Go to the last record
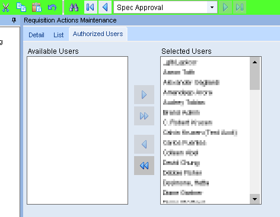This screenshot has width=280, height=217. coord(240,7)
